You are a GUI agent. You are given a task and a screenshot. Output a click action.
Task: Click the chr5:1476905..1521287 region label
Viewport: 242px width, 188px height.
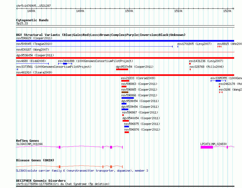point(33,6)
